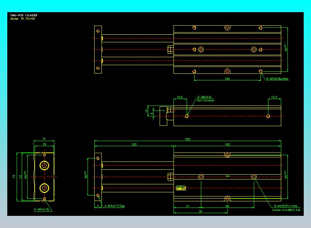Select the "56" plate hole spacing dimension
The width and height of the screenshot is (311, 228).
[86, 175]
